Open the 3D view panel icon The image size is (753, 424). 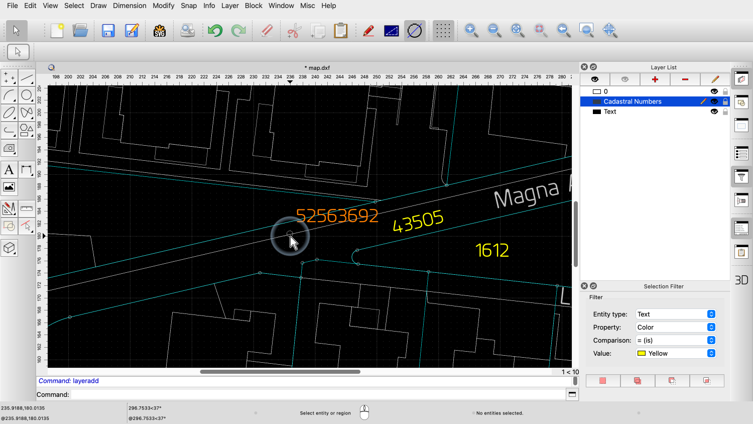tap(741, 280)
